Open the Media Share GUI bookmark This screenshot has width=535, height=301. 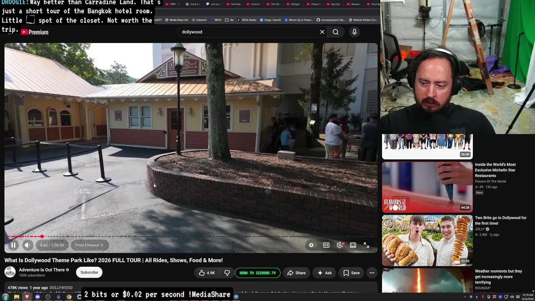point(177,20)
